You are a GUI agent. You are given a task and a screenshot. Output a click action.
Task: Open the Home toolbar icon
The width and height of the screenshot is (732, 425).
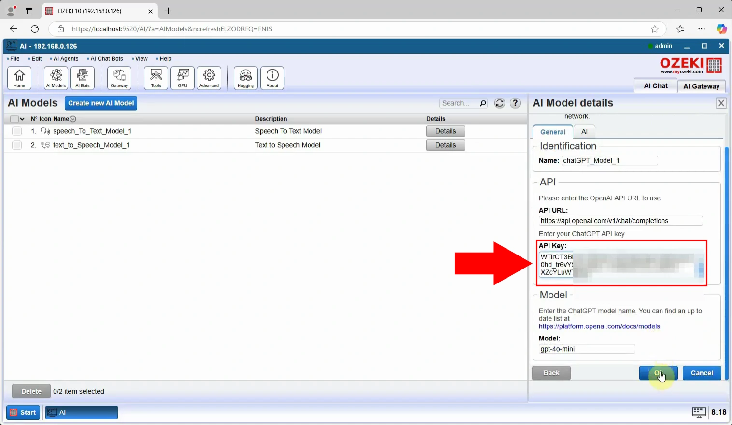click(x=19, y=78)
